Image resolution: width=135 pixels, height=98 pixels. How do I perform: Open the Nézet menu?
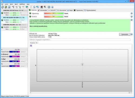(x=11, y=4)
